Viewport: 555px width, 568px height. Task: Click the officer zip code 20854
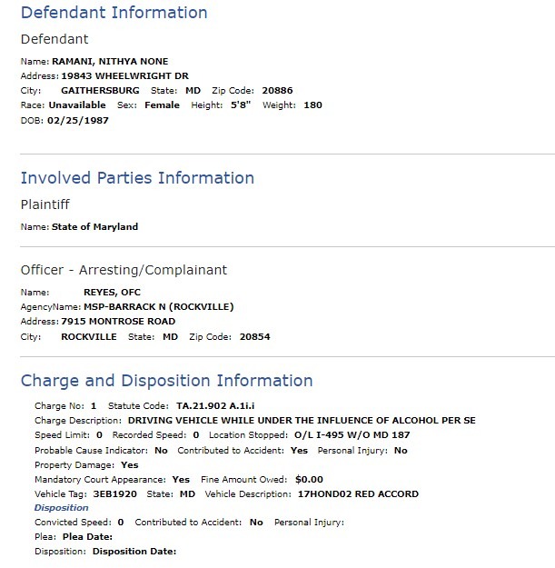point(255,336)
